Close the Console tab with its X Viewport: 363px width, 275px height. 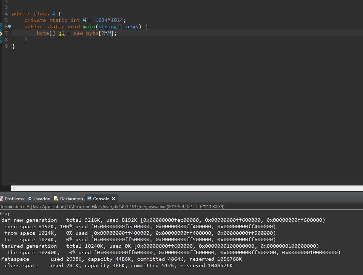[x=113, y=198]
